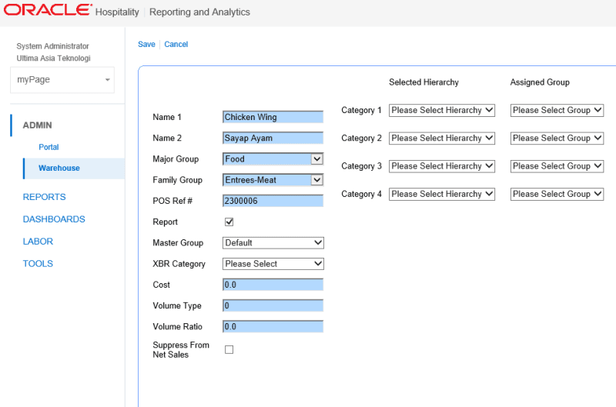Open the LABOR section

tap(38, 242)
